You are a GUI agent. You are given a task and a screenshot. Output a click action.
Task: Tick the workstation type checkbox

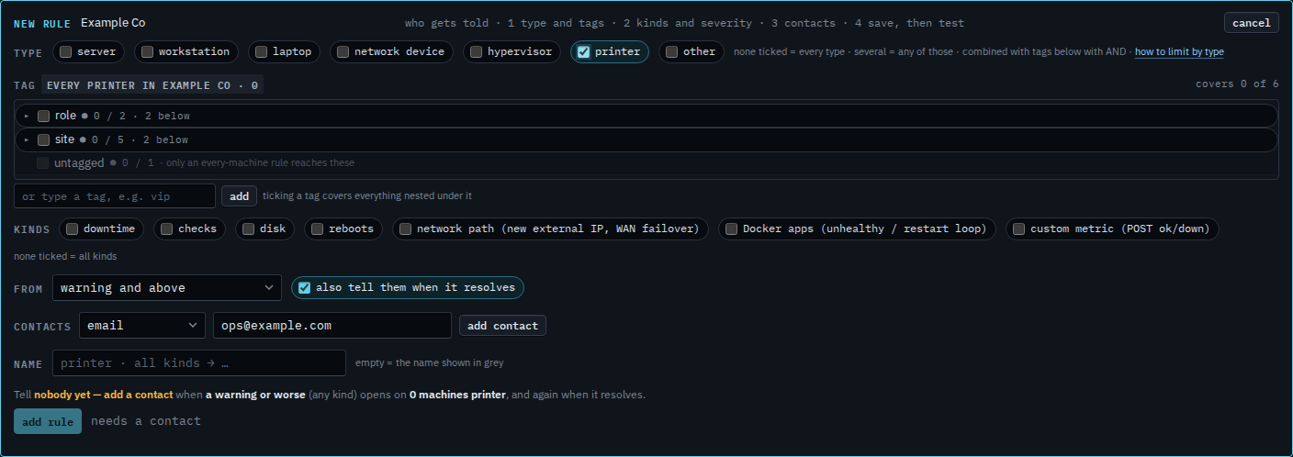(x=147, y=52)
